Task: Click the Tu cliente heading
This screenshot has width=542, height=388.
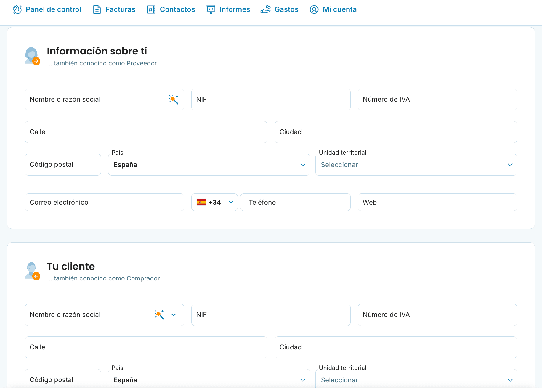Action: 71,266
